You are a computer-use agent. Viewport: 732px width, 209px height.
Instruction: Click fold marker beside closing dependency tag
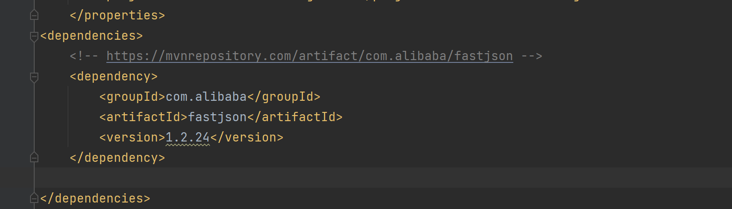click(34, 158)
